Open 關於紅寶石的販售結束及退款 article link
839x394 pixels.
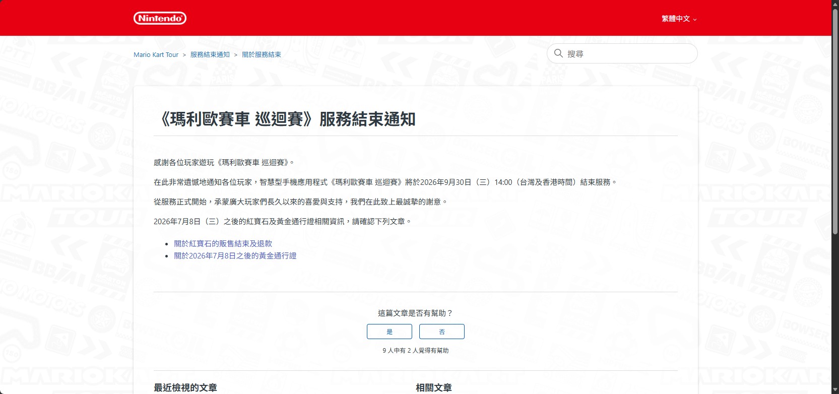(223, 243)
